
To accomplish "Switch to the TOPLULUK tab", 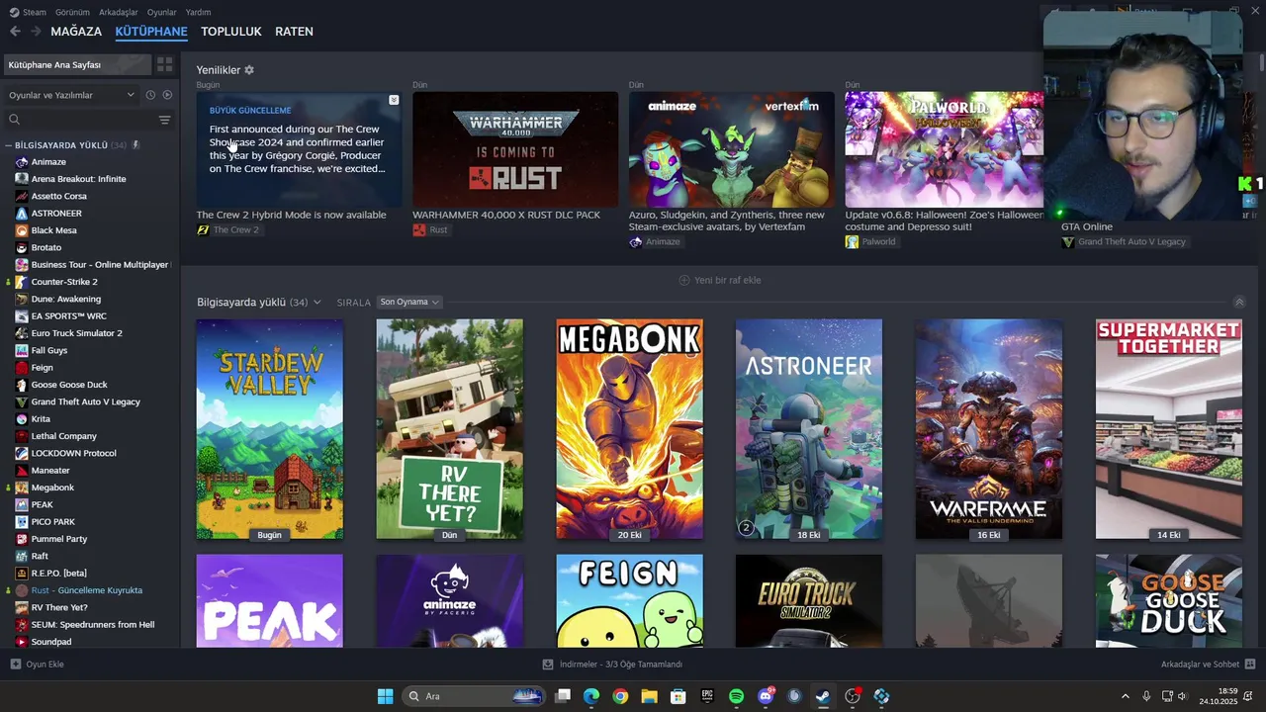I will [231, 32].
